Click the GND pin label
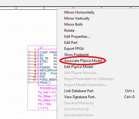 [x=43, y=74]
